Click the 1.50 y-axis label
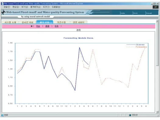 [x=10, y=60]
